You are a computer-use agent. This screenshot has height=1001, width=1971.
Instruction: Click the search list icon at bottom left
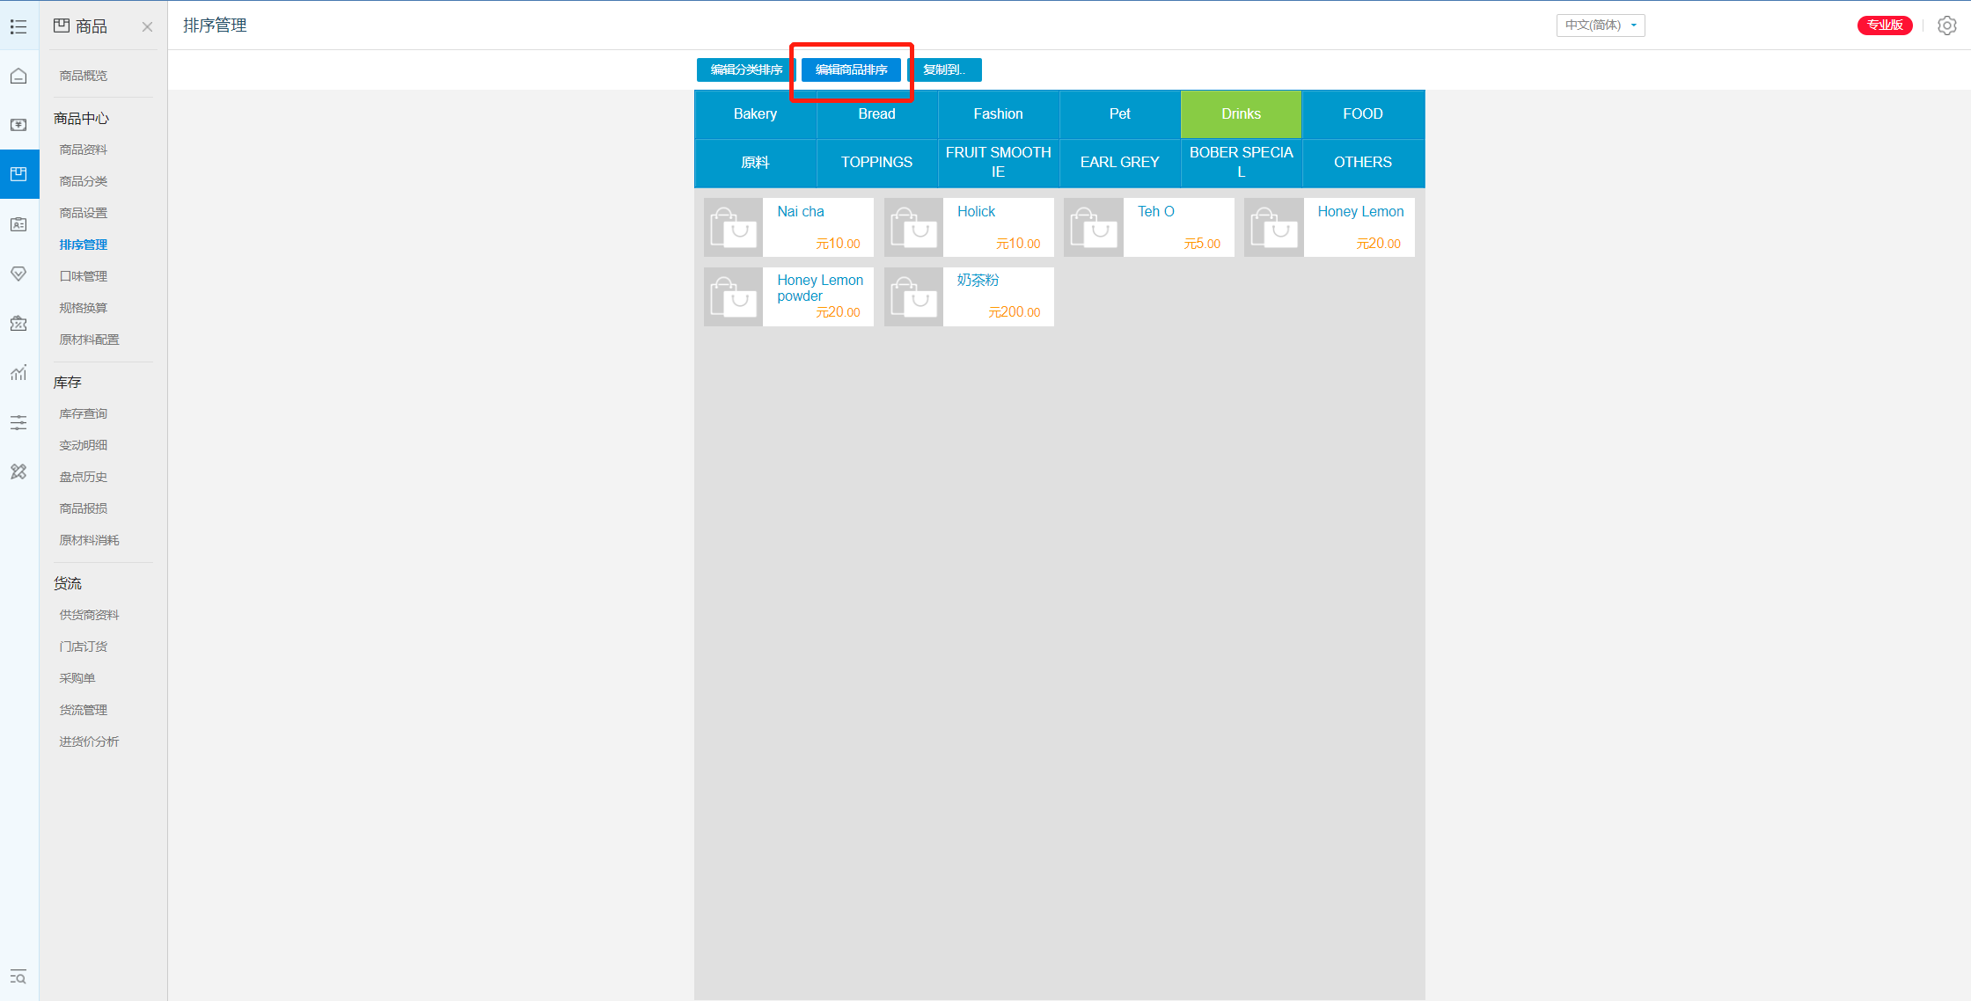(x=18, y=977)
